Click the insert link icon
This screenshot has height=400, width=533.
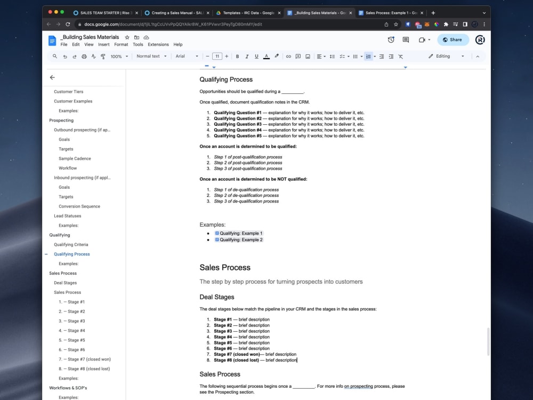[288, 57]
